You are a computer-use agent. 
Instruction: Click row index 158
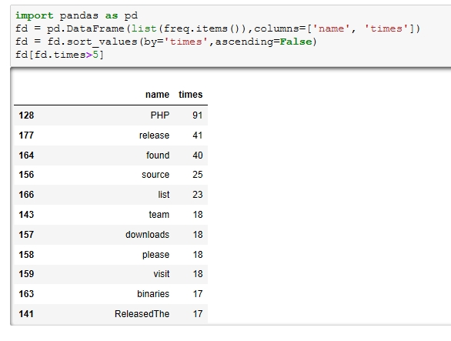click(x=26, y=255)
